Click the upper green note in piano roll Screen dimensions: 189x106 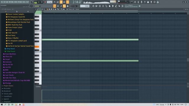pos(90,39)
